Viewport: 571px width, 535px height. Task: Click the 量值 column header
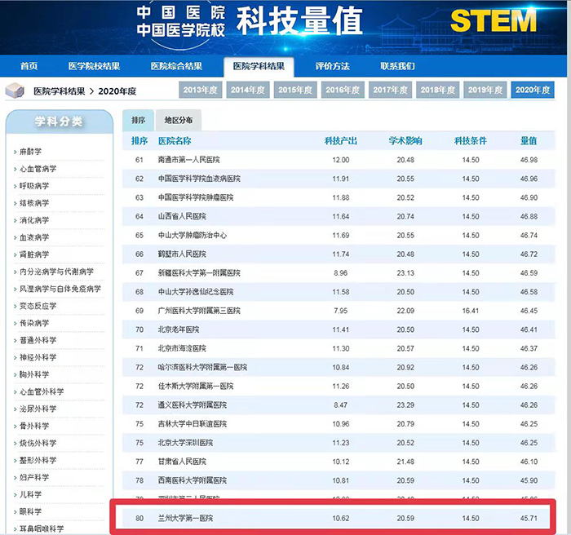[x=529, y=140]
